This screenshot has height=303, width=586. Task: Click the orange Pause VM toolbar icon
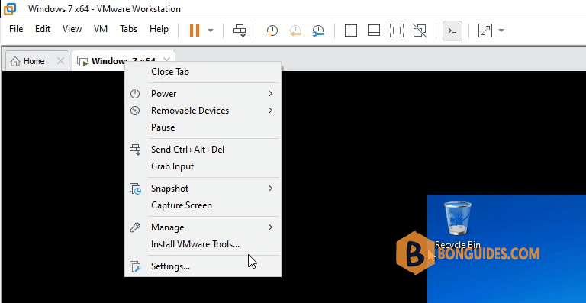195,31
